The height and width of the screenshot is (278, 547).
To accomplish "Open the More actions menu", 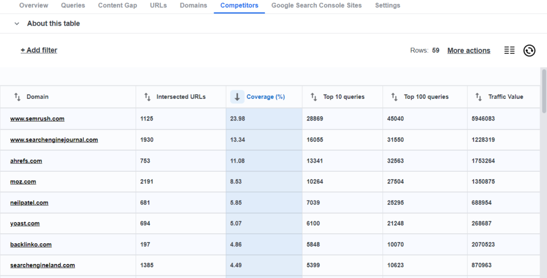I will (x=469, y=51).
